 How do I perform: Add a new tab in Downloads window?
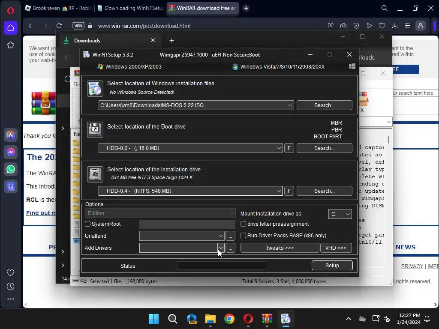point(171,41)
